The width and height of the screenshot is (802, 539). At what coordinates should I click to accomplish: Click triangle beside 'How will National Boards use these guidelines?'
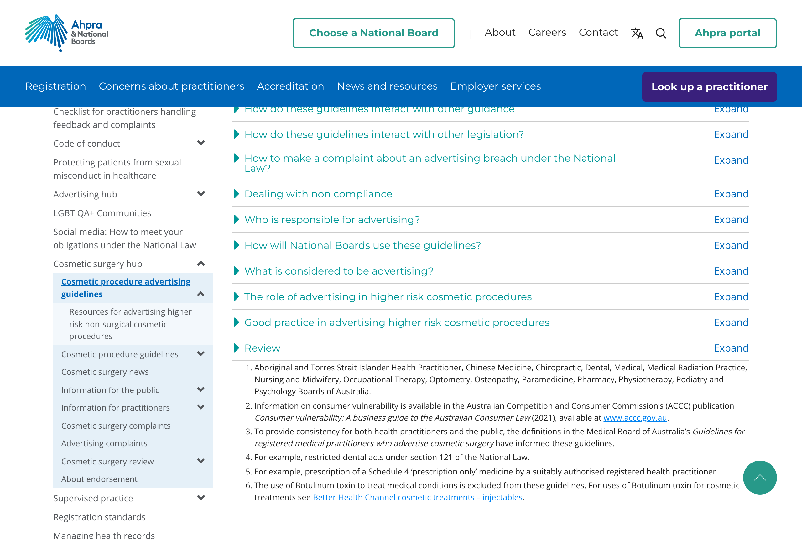(237, 245)
